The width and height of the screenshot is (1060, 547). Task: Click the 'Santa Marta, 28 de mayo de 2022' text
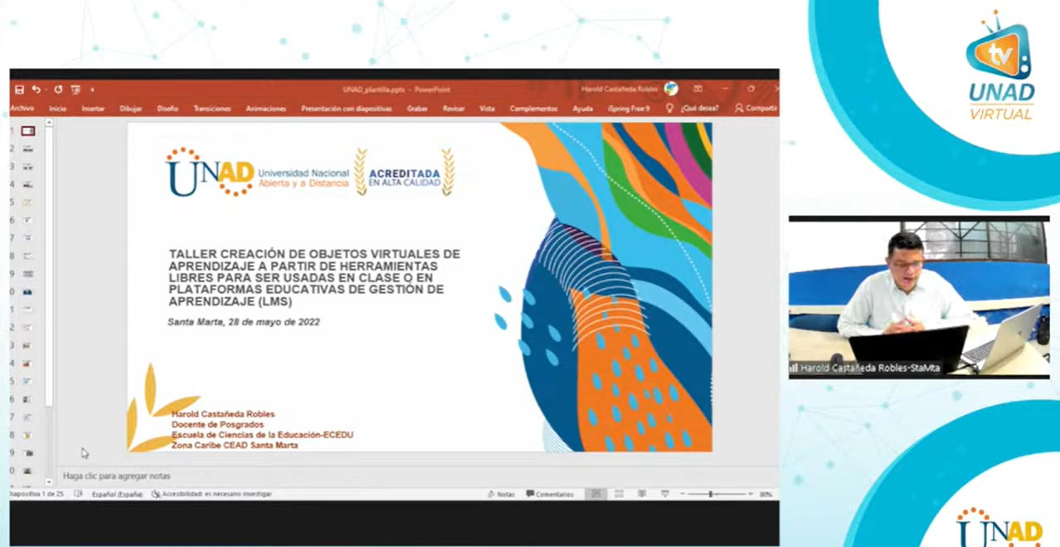tap(244, 322)
